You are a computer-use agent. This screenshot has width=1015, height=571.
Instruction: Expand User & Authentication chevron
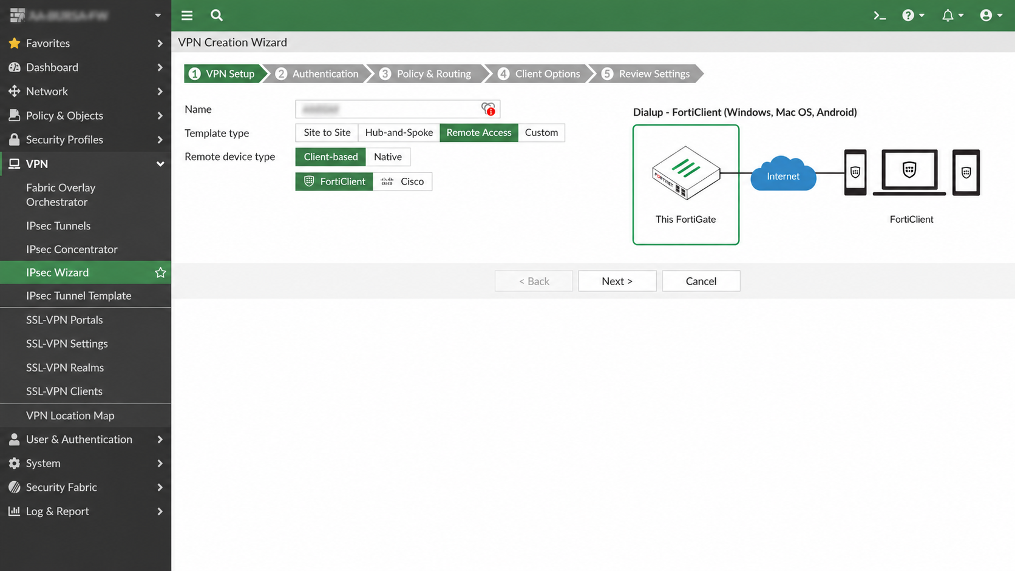coord(160,439)
